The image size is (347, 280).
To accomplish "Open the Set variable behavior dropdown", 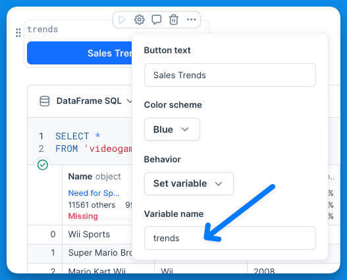I will (x=189, y=183).
